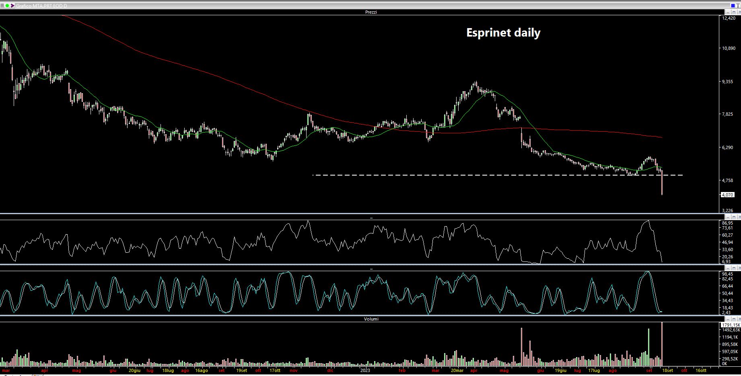Click the tallest volume bar at right
Viewport: 741px width, 376px height.
(662, 344)
